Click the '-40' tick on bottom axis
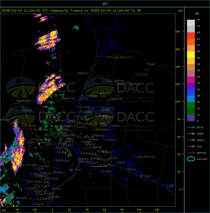210x213 pixels. [x=17, y=210]
